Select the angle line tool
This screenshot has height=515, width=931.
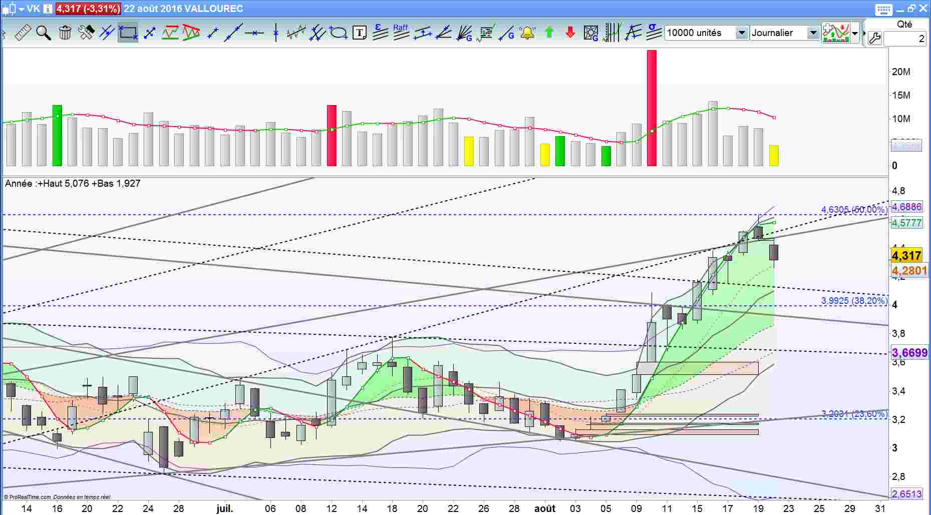coord(443,33)
